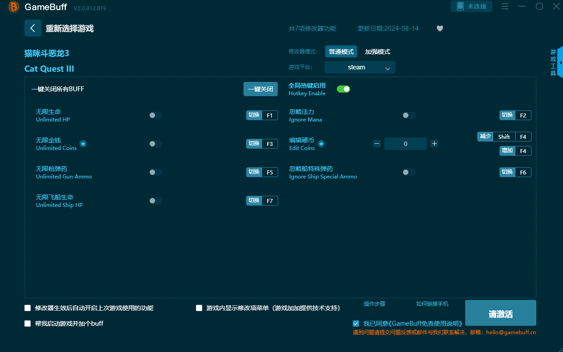Open 操作步骤 operation steps link

(375, 304)
